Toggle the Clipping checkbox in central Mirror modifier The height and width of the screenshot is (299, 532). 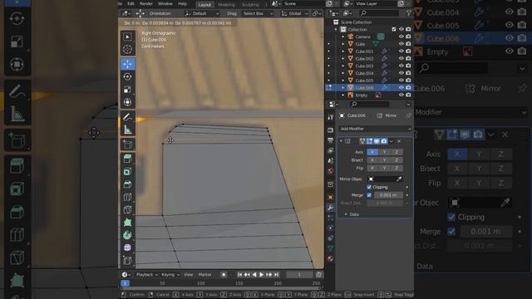369,187
